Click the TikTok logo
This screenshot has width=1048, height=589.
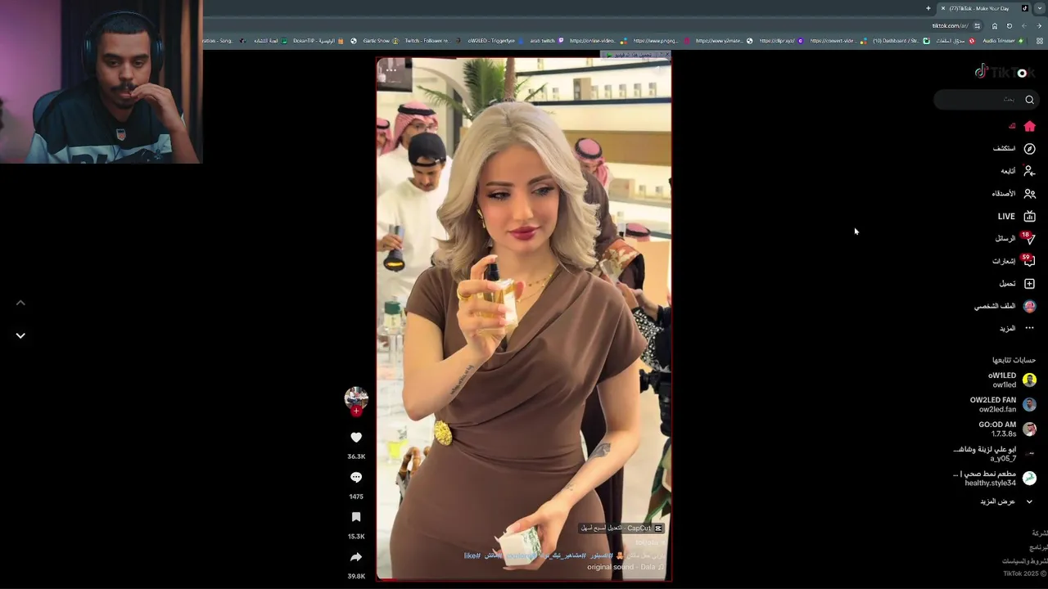(1005, 72)
